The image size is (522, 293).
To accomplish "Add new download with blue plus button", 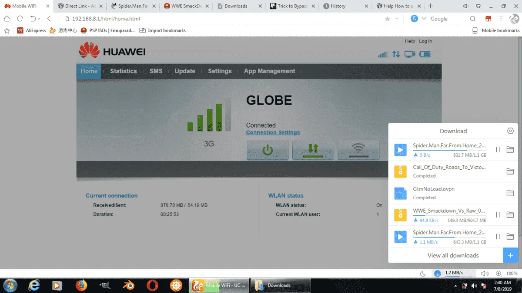I will point(511,255).
